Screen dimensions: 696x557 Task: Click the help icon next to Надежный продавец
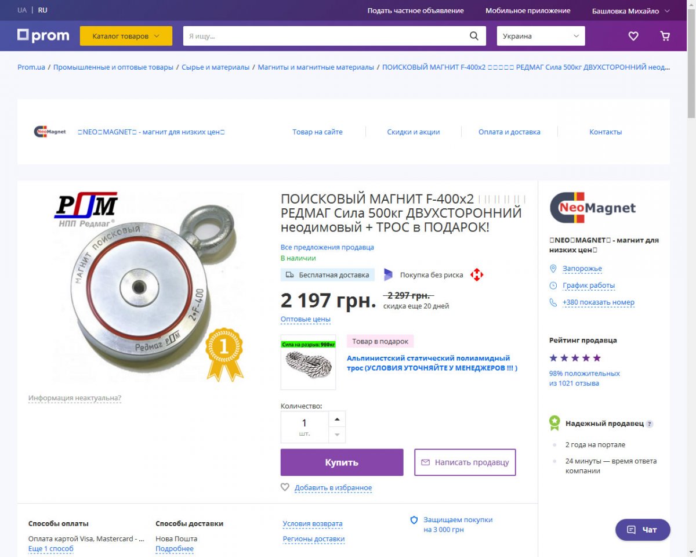(x=650, y=424)
